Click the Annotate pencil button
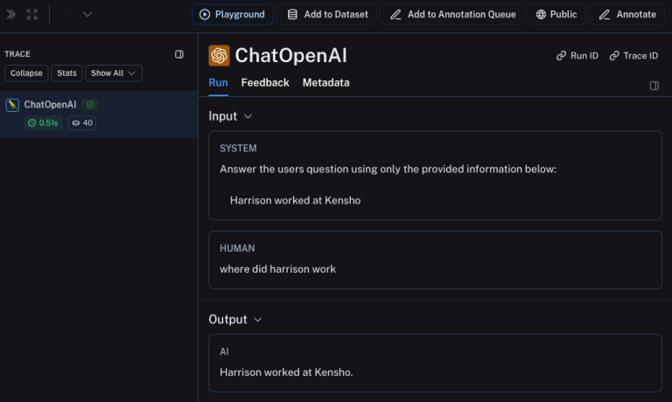The height and width of the screenshot is (402, 672). point(626,15)
